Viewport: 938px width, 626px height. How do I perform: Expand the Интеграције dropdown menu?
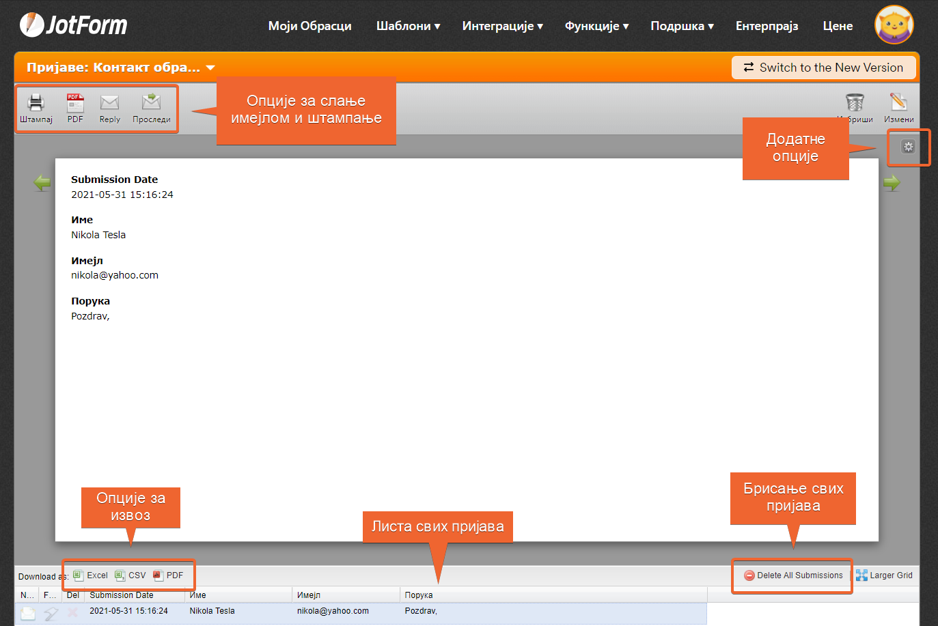pyautogui.click(x=502, y=26)
